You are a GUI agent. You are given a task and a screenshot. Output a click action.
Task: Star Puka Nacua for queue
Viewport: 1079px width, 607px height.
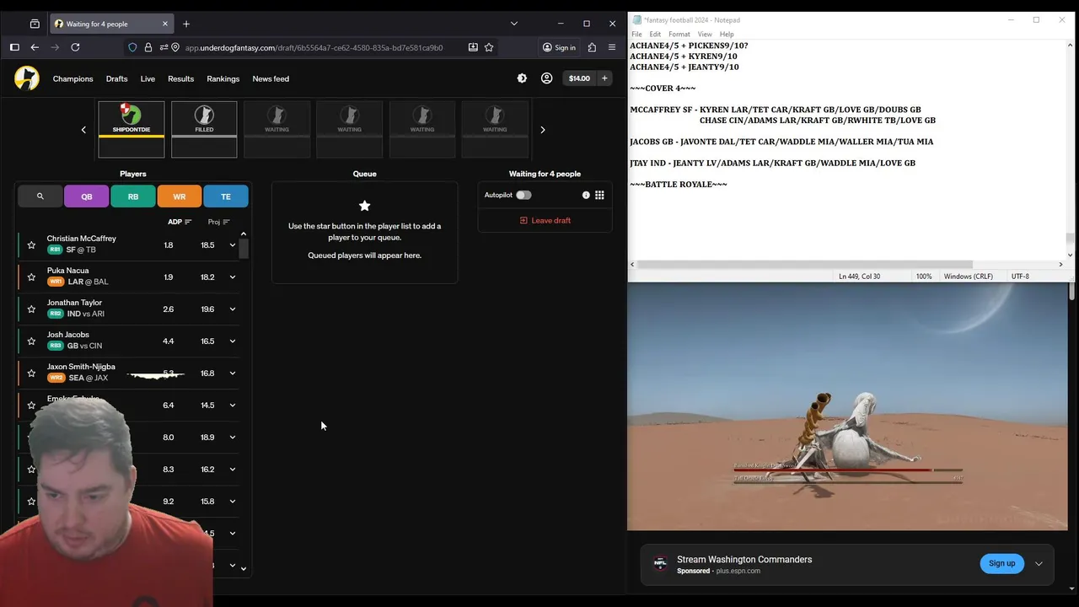click(31, 277)
